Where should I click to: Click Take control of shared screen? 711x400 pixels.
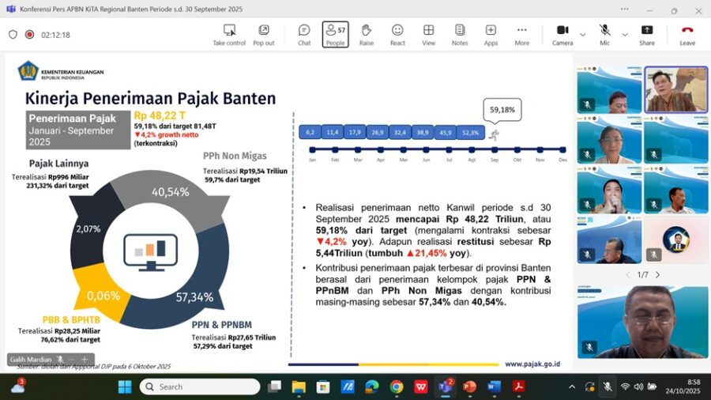229,34
